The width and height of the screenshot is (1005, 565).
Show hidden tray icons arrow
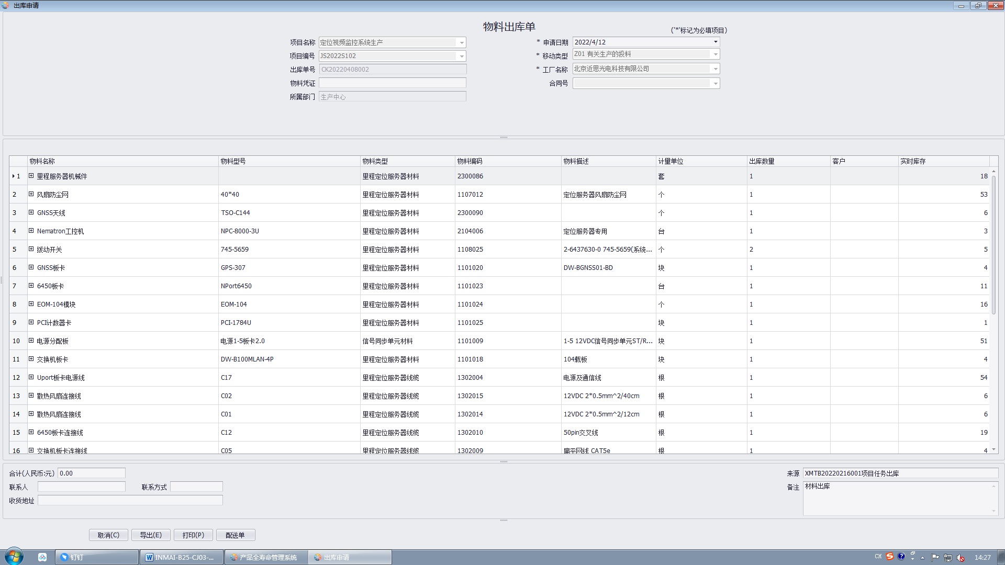point(922,558)
